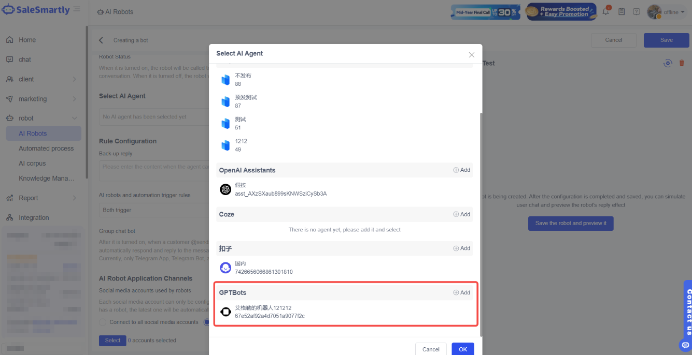Click the clipboard task list icon
The width and height of the screenshot is (692, 355).
621,11
